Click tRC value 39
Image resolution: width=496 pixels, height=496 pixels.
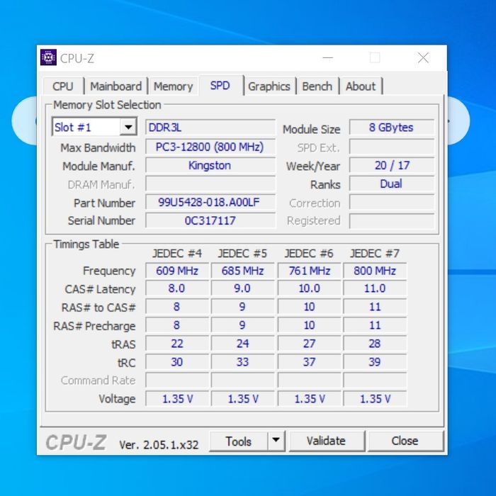pos(375,362)
